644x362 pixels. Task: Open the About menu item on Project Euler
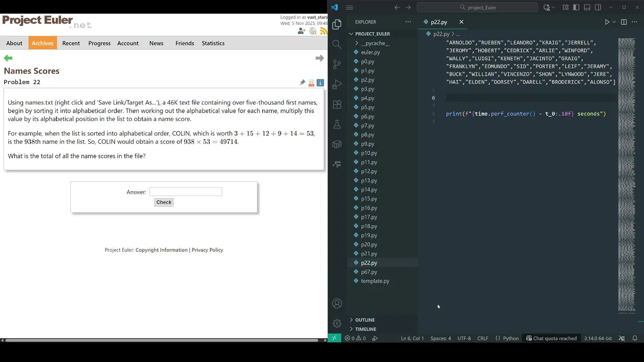click(x=14, y=43)
